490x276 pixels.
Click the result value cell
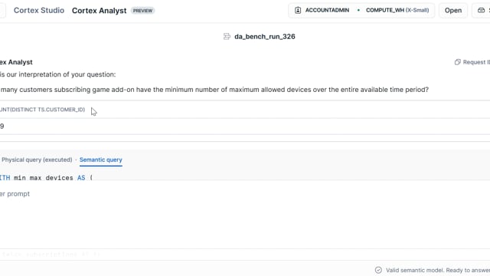(x=2, y=126)
